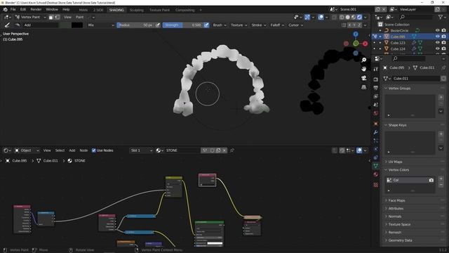This screenshot has height=253, width=449.
Task: Open the Brush settings dropdown
Action: tap(220, 25)
